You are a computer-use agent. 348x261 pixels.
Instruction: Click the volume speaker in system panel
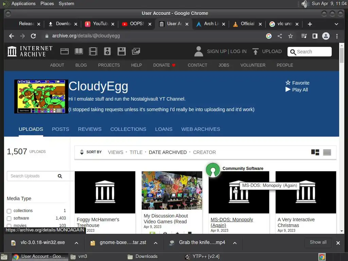[305, 4]
